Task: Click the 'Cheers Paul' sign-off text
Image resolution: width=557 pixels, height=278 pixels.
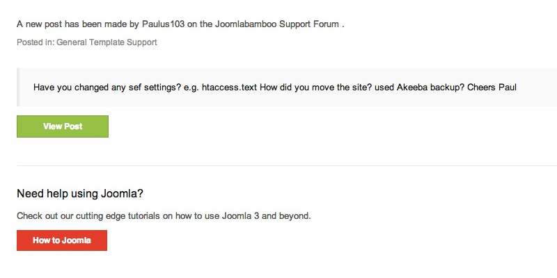Action: click(492, 88)
